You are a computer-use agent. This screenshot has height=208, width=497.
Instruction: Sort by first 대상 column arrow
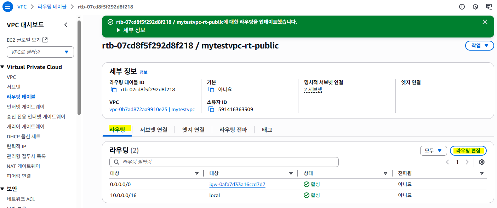[197, 173]
